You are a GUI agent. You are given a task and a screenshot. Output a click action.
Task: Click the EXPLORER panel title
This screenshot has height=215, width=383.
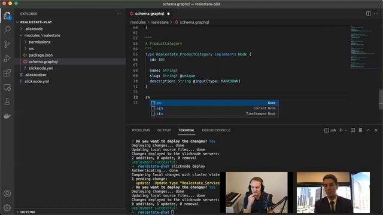click(x=29, y=14)
